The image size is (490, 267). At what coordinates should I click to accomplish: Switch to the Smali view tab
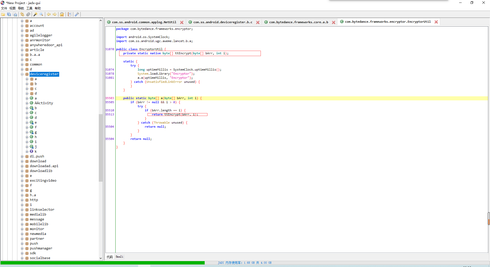coord(119,257)
